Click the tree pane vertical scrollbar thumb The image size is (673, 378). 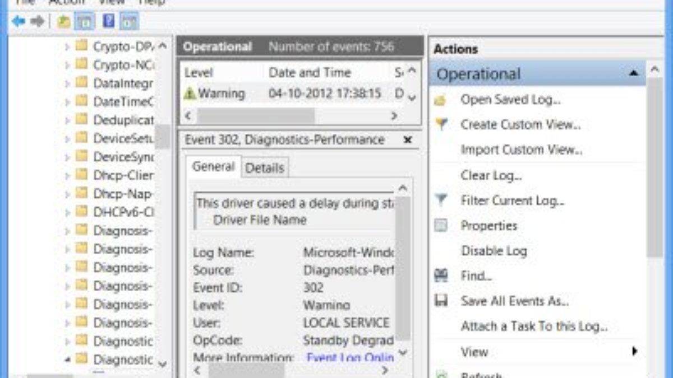tap(162, 136)
